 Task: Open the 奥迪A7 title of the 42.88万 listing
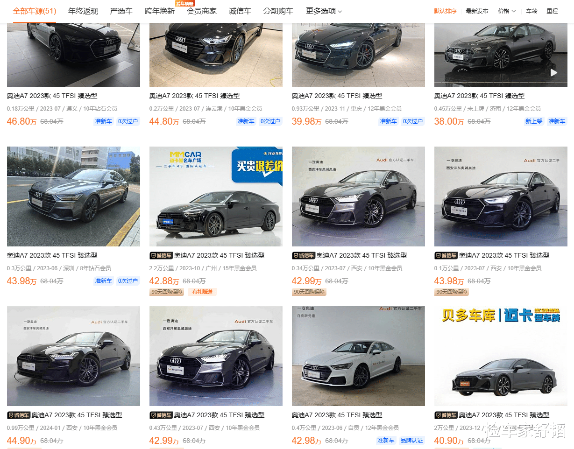click(x=220, y=255)
